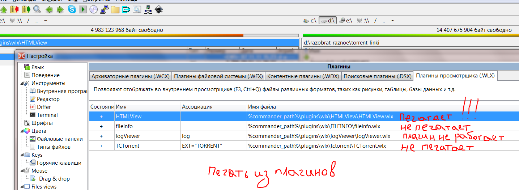Go forward using the right green arrow
Viewport: 519px width, 190px height.
click(x=60, y=10)
